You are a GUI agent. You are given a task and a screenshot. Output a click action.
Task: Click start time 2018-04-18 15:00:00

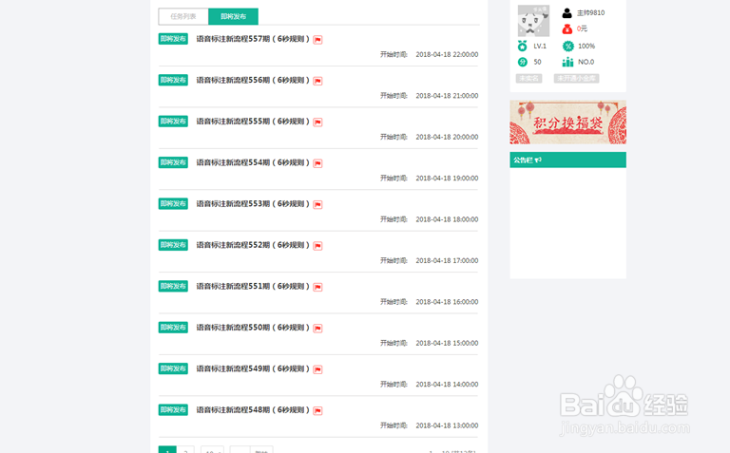[447, 343]
